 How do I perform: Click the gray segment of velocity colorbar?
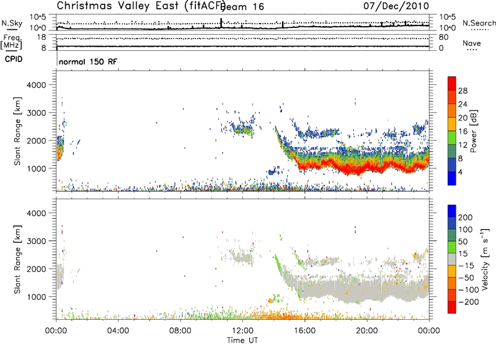click(452, 260)
